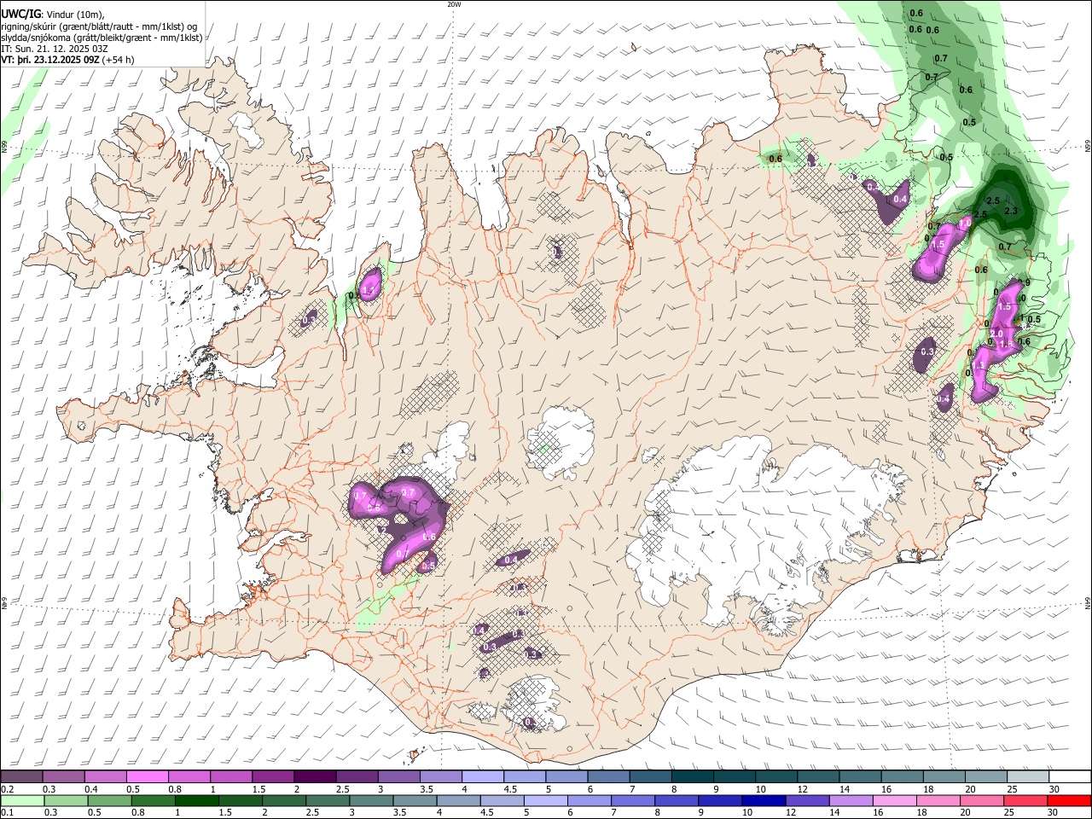Pick the top-row swatch between 12 and 14
The height and width of the screenshot is (819, 1092).
point(819,776)
